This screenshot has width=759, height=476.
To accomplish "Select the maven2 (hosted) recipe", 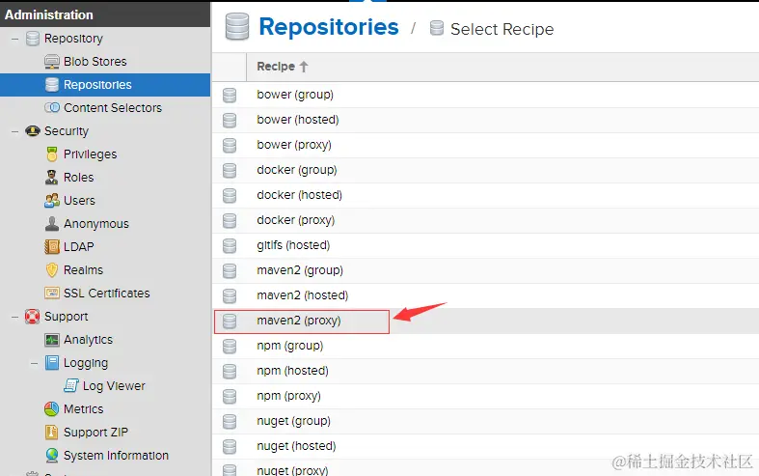I will (485, 295).
